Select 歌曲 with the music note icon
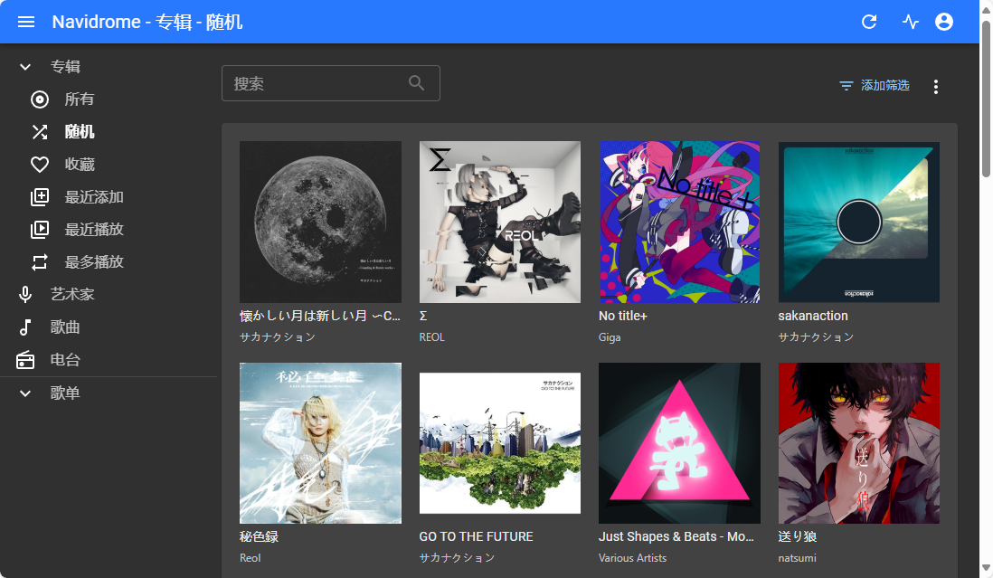 pyautogui.click(x=25, y=327)
